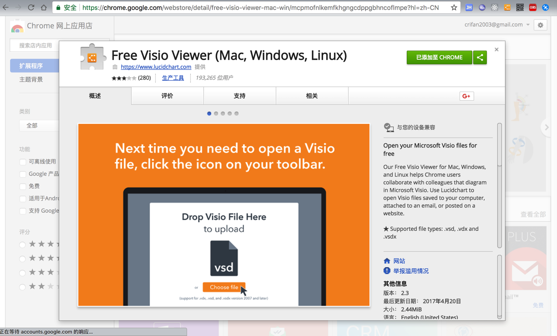Click the red CORS extension icon
Image resolution: width=557 pixels, height=336 pixels.
pyautogui.click(x=533, y=7)
